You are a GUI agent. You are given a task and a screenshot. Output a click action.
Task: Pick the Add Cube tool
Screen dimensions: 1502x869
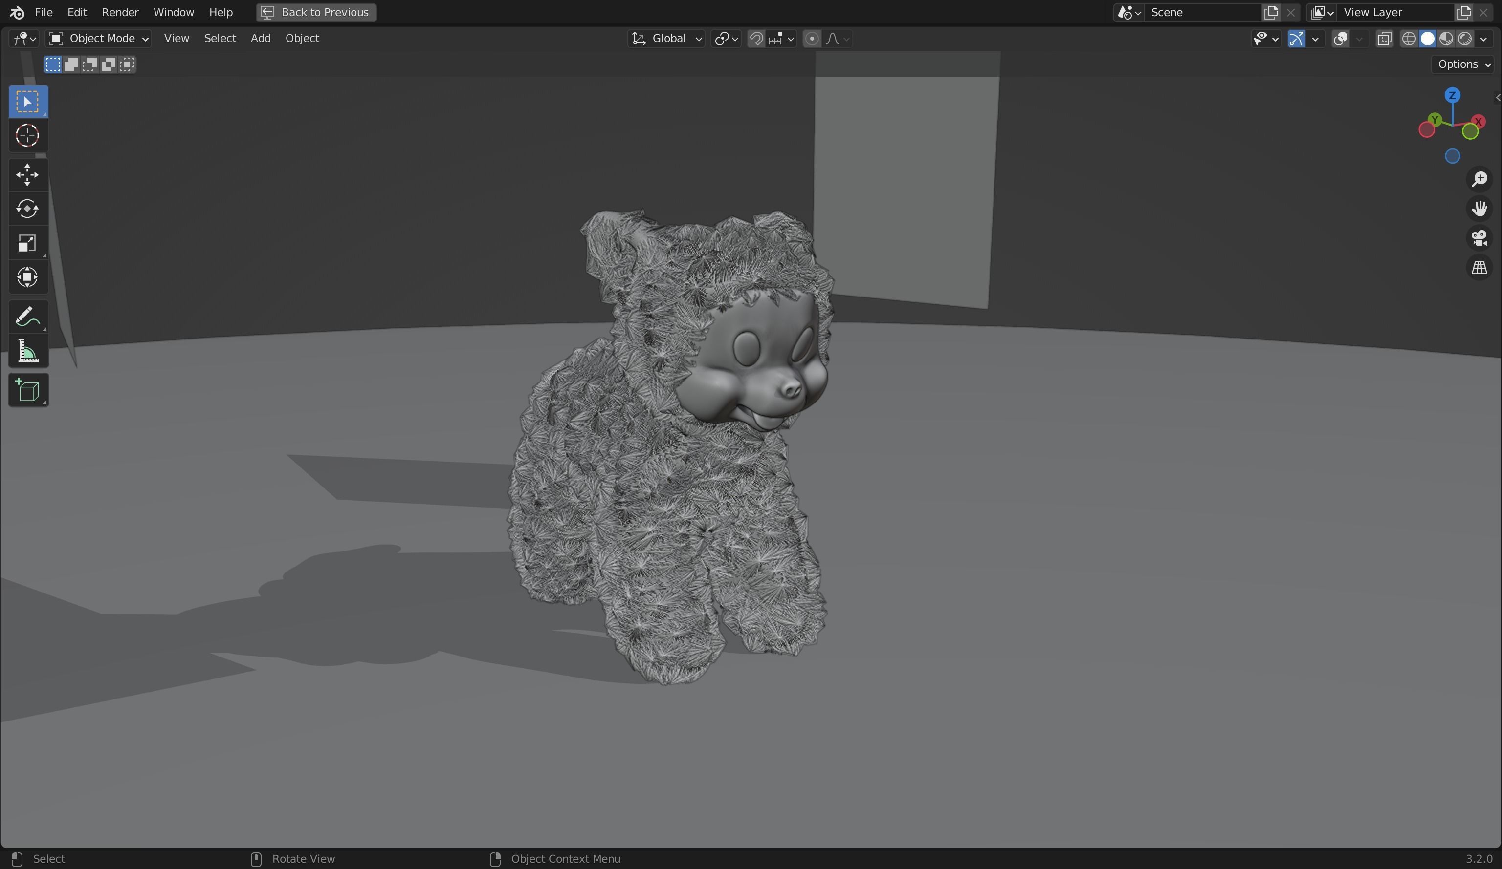[28, 391]
